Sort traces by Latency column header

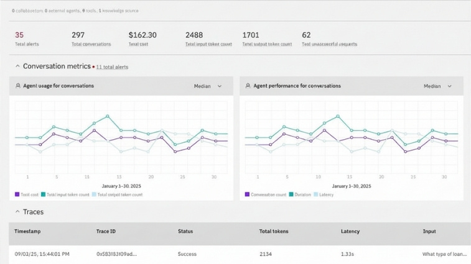pyautogui.click(x=350, y=232)
